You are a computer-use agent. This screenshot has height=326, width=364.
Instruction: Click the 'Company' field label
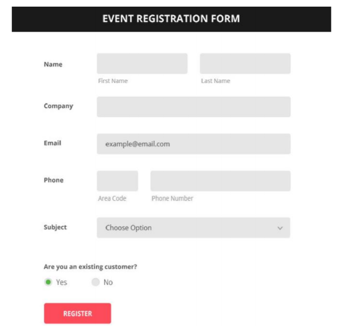59,106
